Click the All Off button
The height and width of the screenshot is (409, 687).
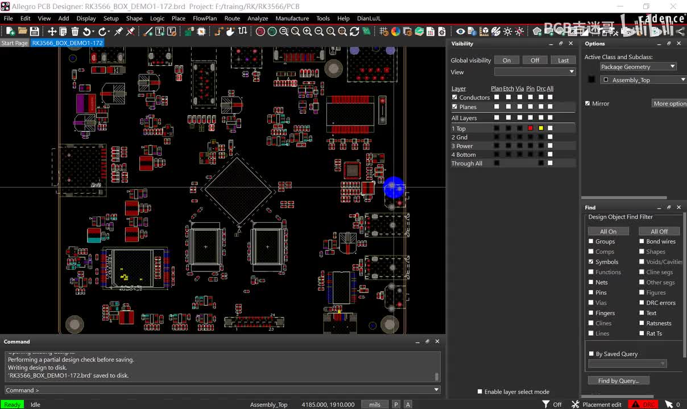click(x=659, y=231)
